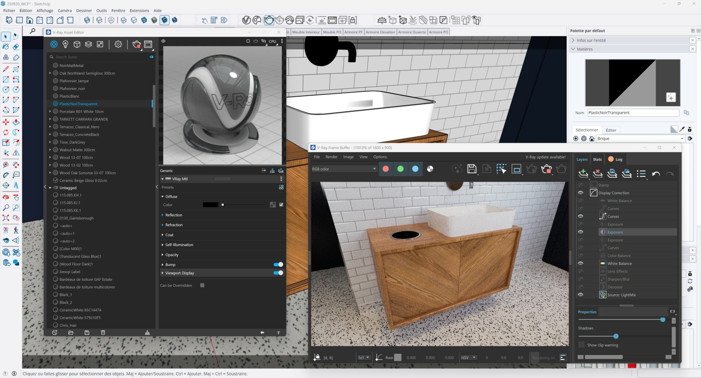Image resolution: width=701 pixels, height=378 pixels.
Task: Open V-Ray Asset Editor settings gear
Action: [118, 44]
